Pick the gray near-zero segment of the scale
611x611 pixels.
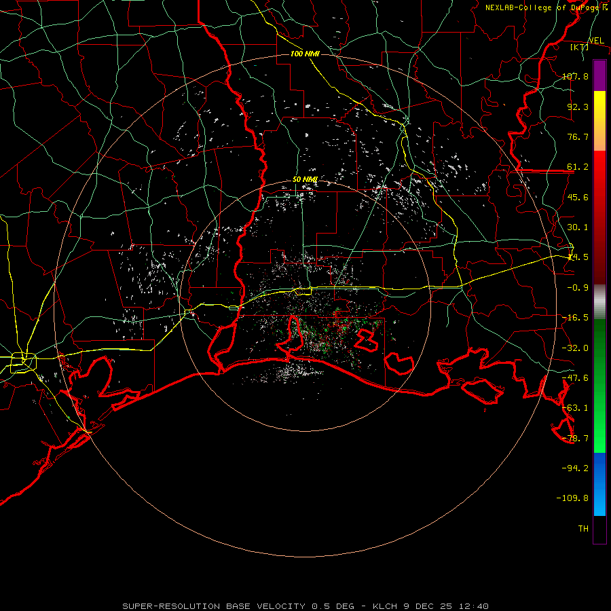[x=599, y=302]
